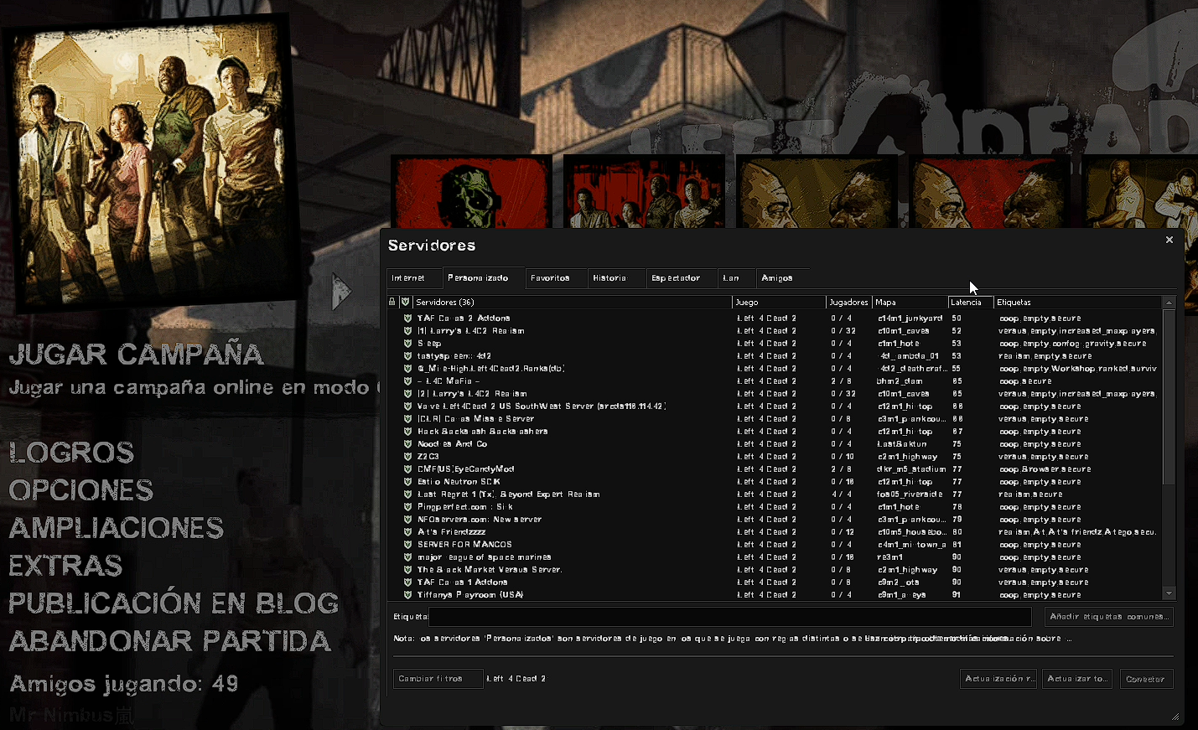Screen dimensions: 1198x730
Task: Click the campaign carousel left arrow
Action: 340,291
